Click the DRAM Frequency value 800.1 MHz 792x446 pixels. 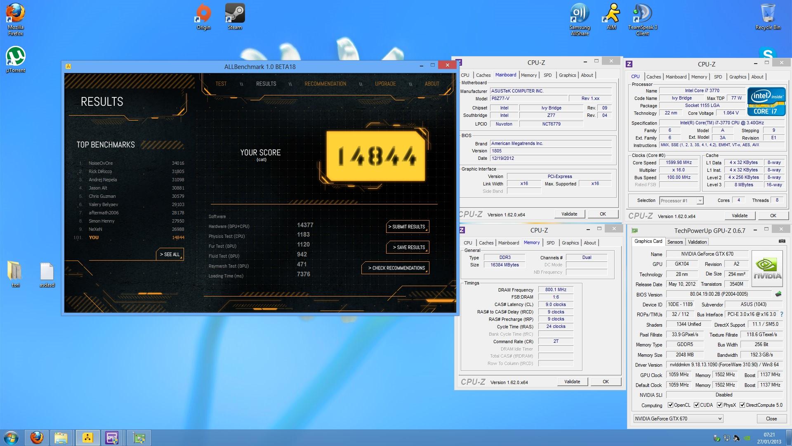556,289
